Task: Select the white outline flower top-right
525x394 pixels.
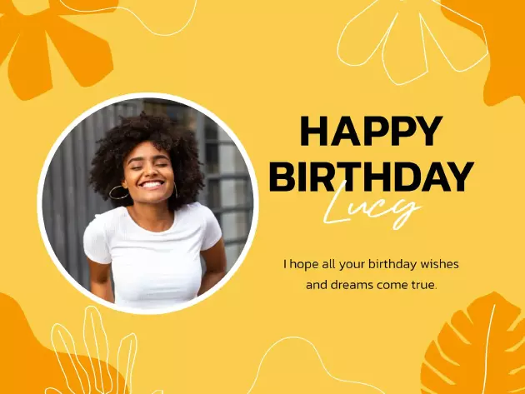Action: [412, 42]
